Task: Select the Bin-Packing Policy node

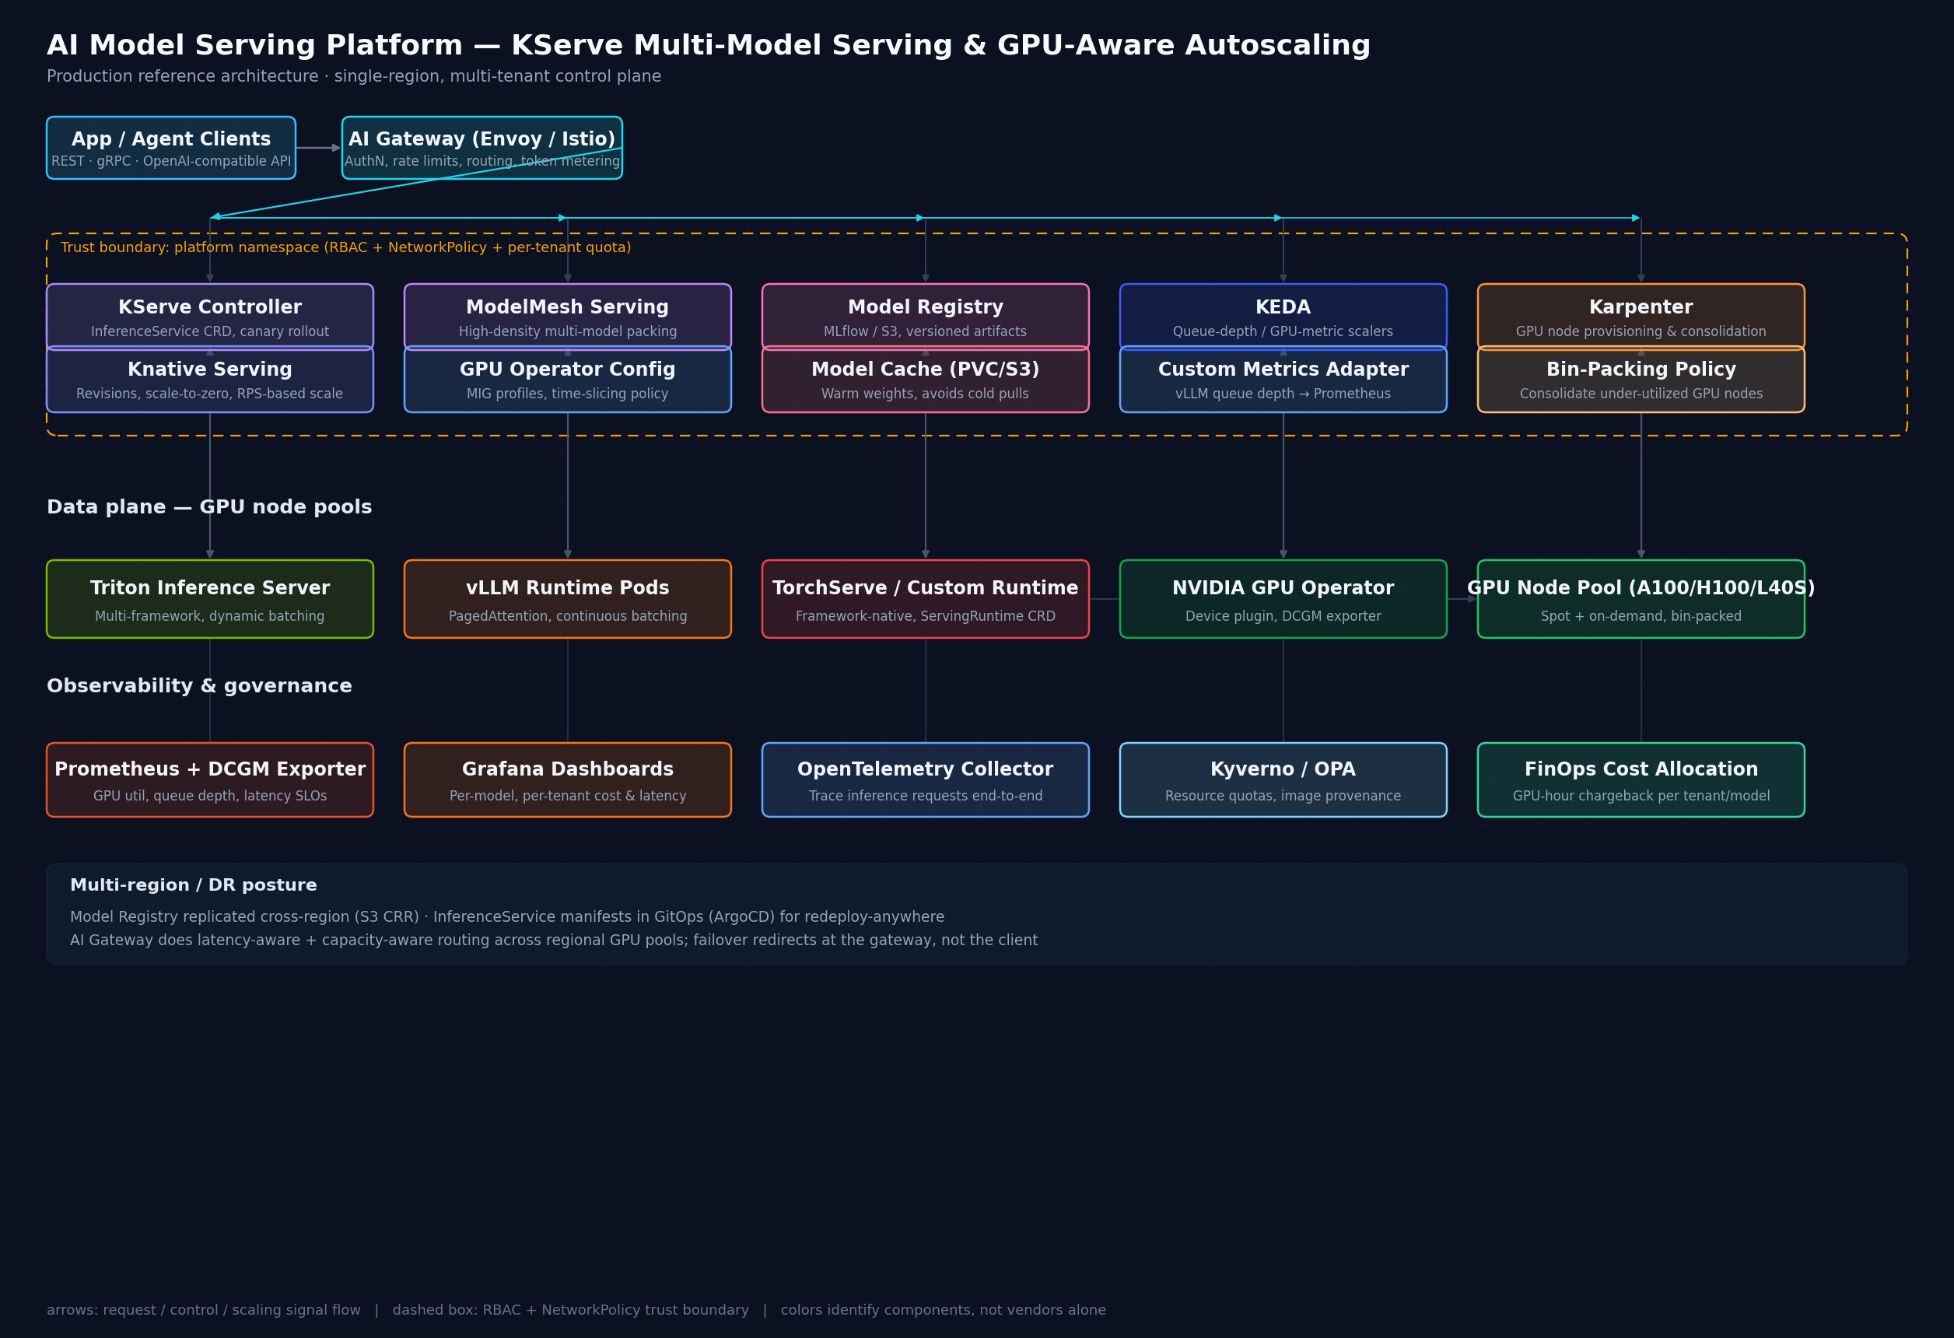Action: pos(1641,380)
